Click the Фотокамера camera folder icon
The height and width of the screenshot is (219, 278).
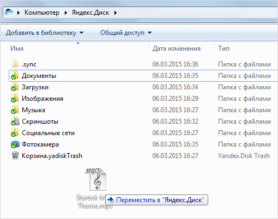tap(15, 144)
